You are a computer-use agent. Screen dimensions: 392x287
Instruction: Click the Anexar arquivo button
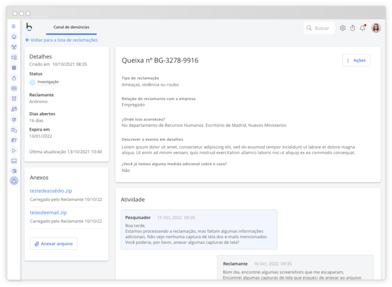tap(53, 243)
